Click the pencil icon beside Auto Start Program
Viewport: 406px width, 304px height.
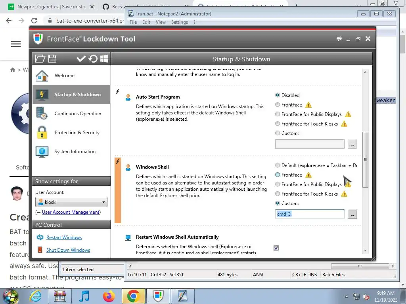[x=117, y=91]
